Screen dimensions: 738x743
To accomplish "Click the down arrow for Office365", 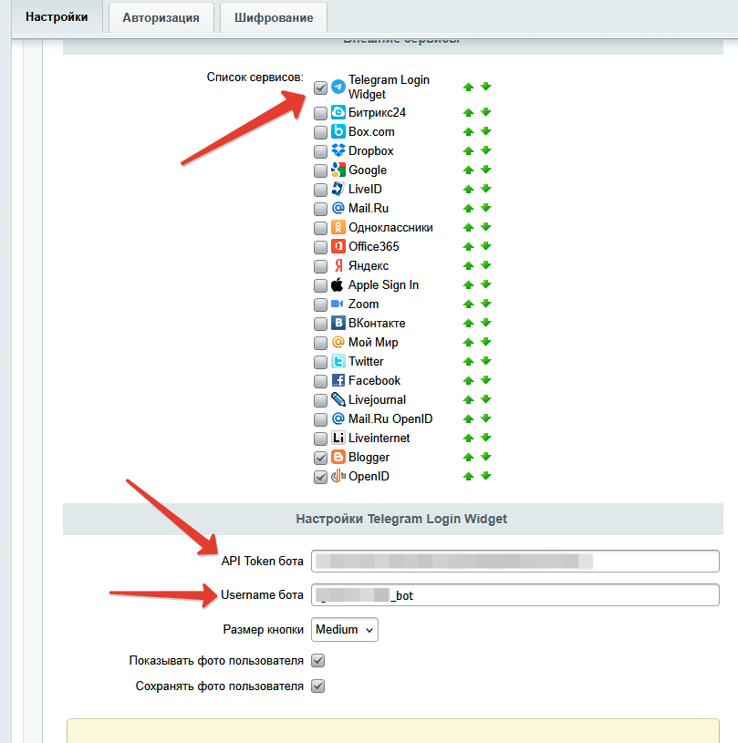I will [x=485, y=246].
